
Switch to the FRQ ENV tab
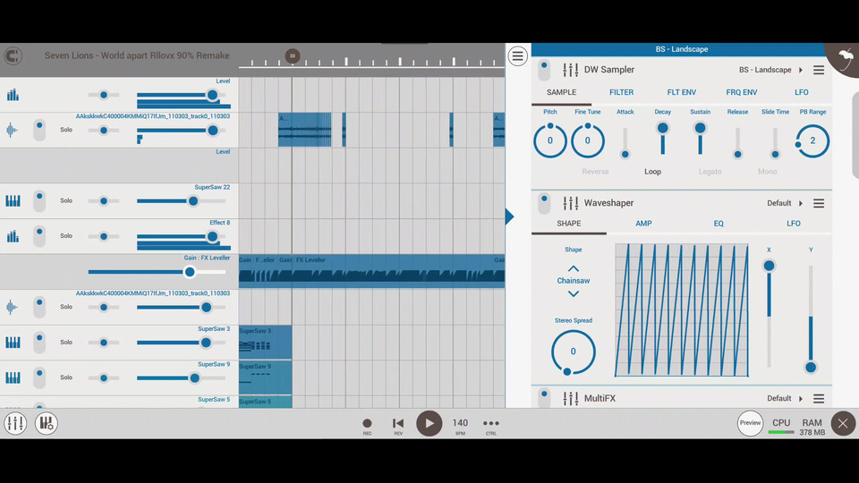[x=741, y=92]
